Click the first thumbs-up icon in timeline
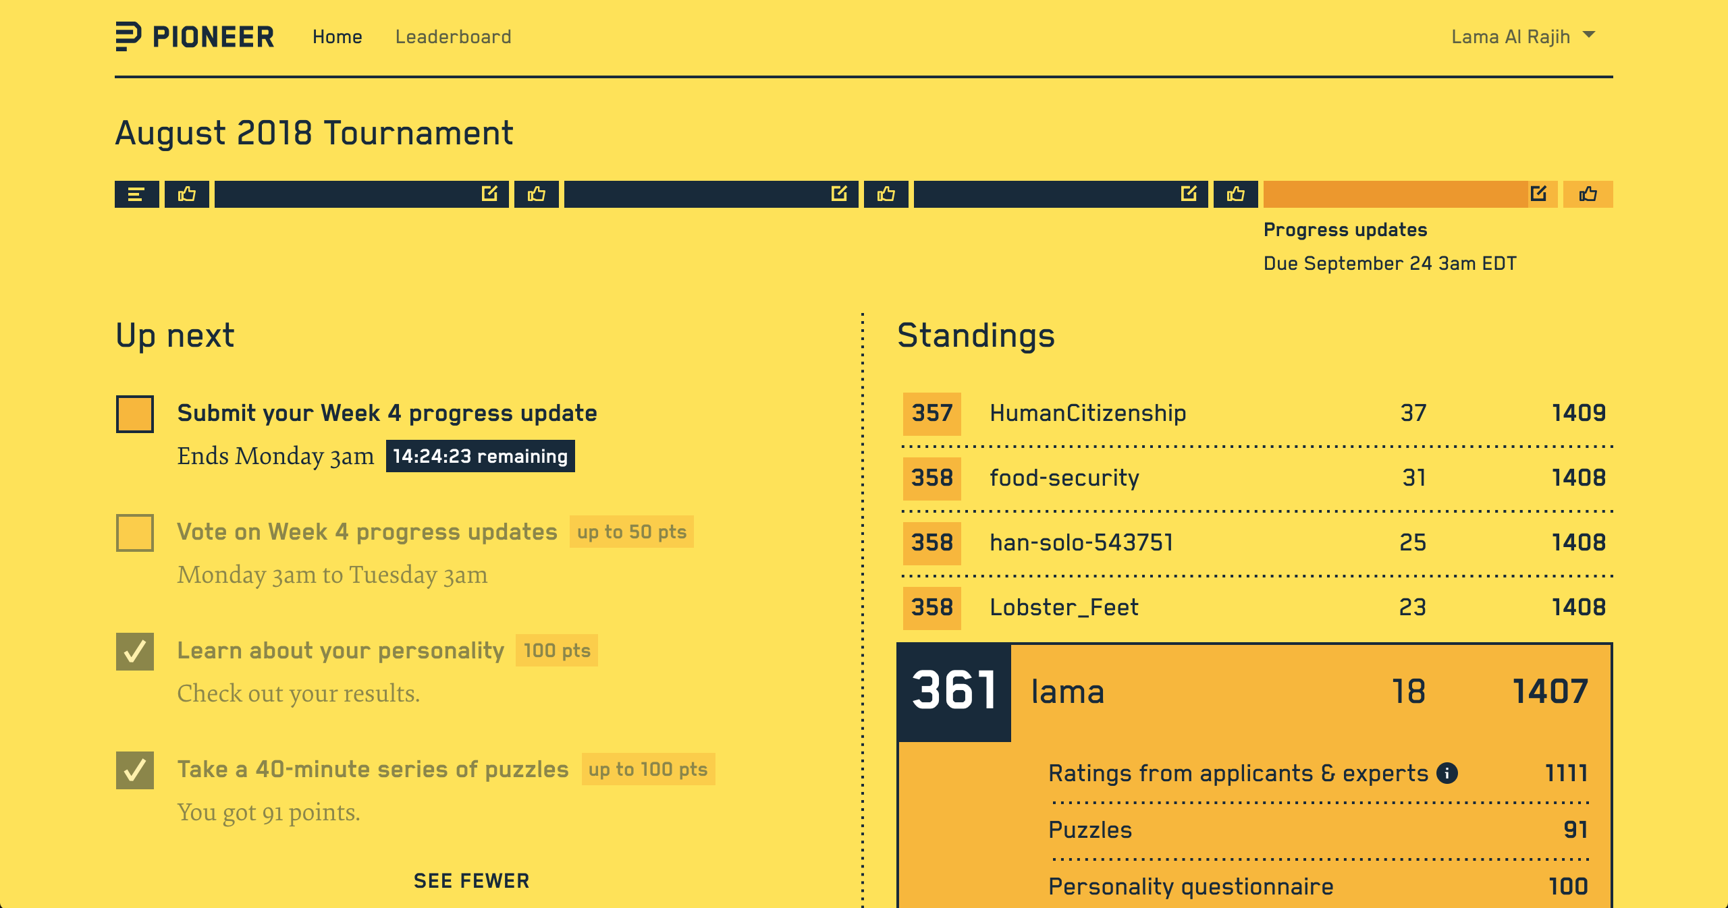Viewport: 1728px width, 908px height. pyautogui.click(x=187, y=194)
